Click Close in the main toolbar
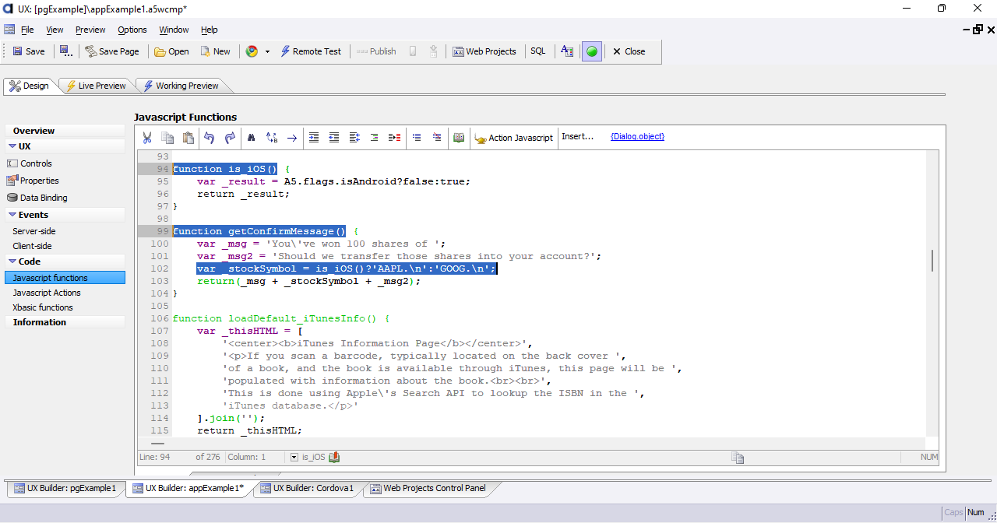The image size is (997, 523). (629, 51)
